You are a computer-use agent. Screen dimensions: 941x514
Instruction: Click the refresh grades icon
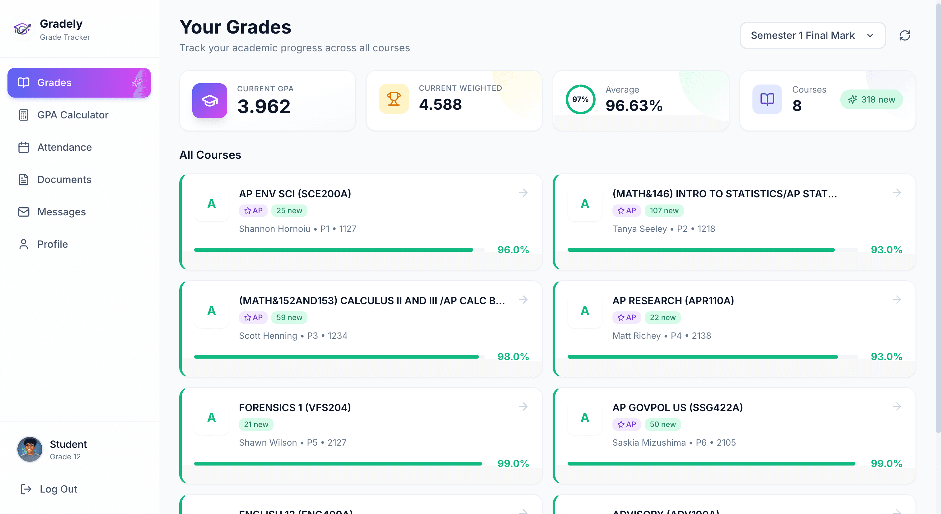click(x=905, y=35)
